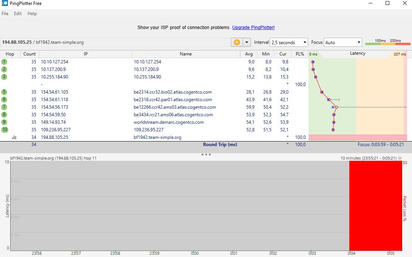
Task: Click the bar graph icon on final hop row
Action: [x=14, y=137]
